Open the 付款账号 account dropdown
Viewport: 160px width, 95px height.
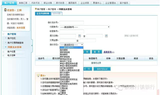click(85, 27)
